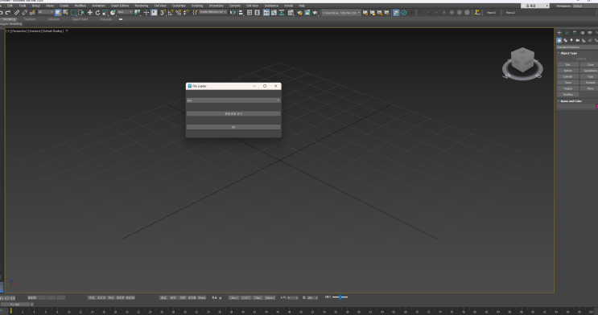
Task: Toggle the Ribbon display icon
Action: [266, 13]
